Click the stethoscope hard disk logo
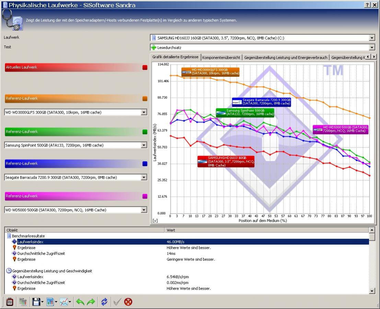 (x=13, y=20)
